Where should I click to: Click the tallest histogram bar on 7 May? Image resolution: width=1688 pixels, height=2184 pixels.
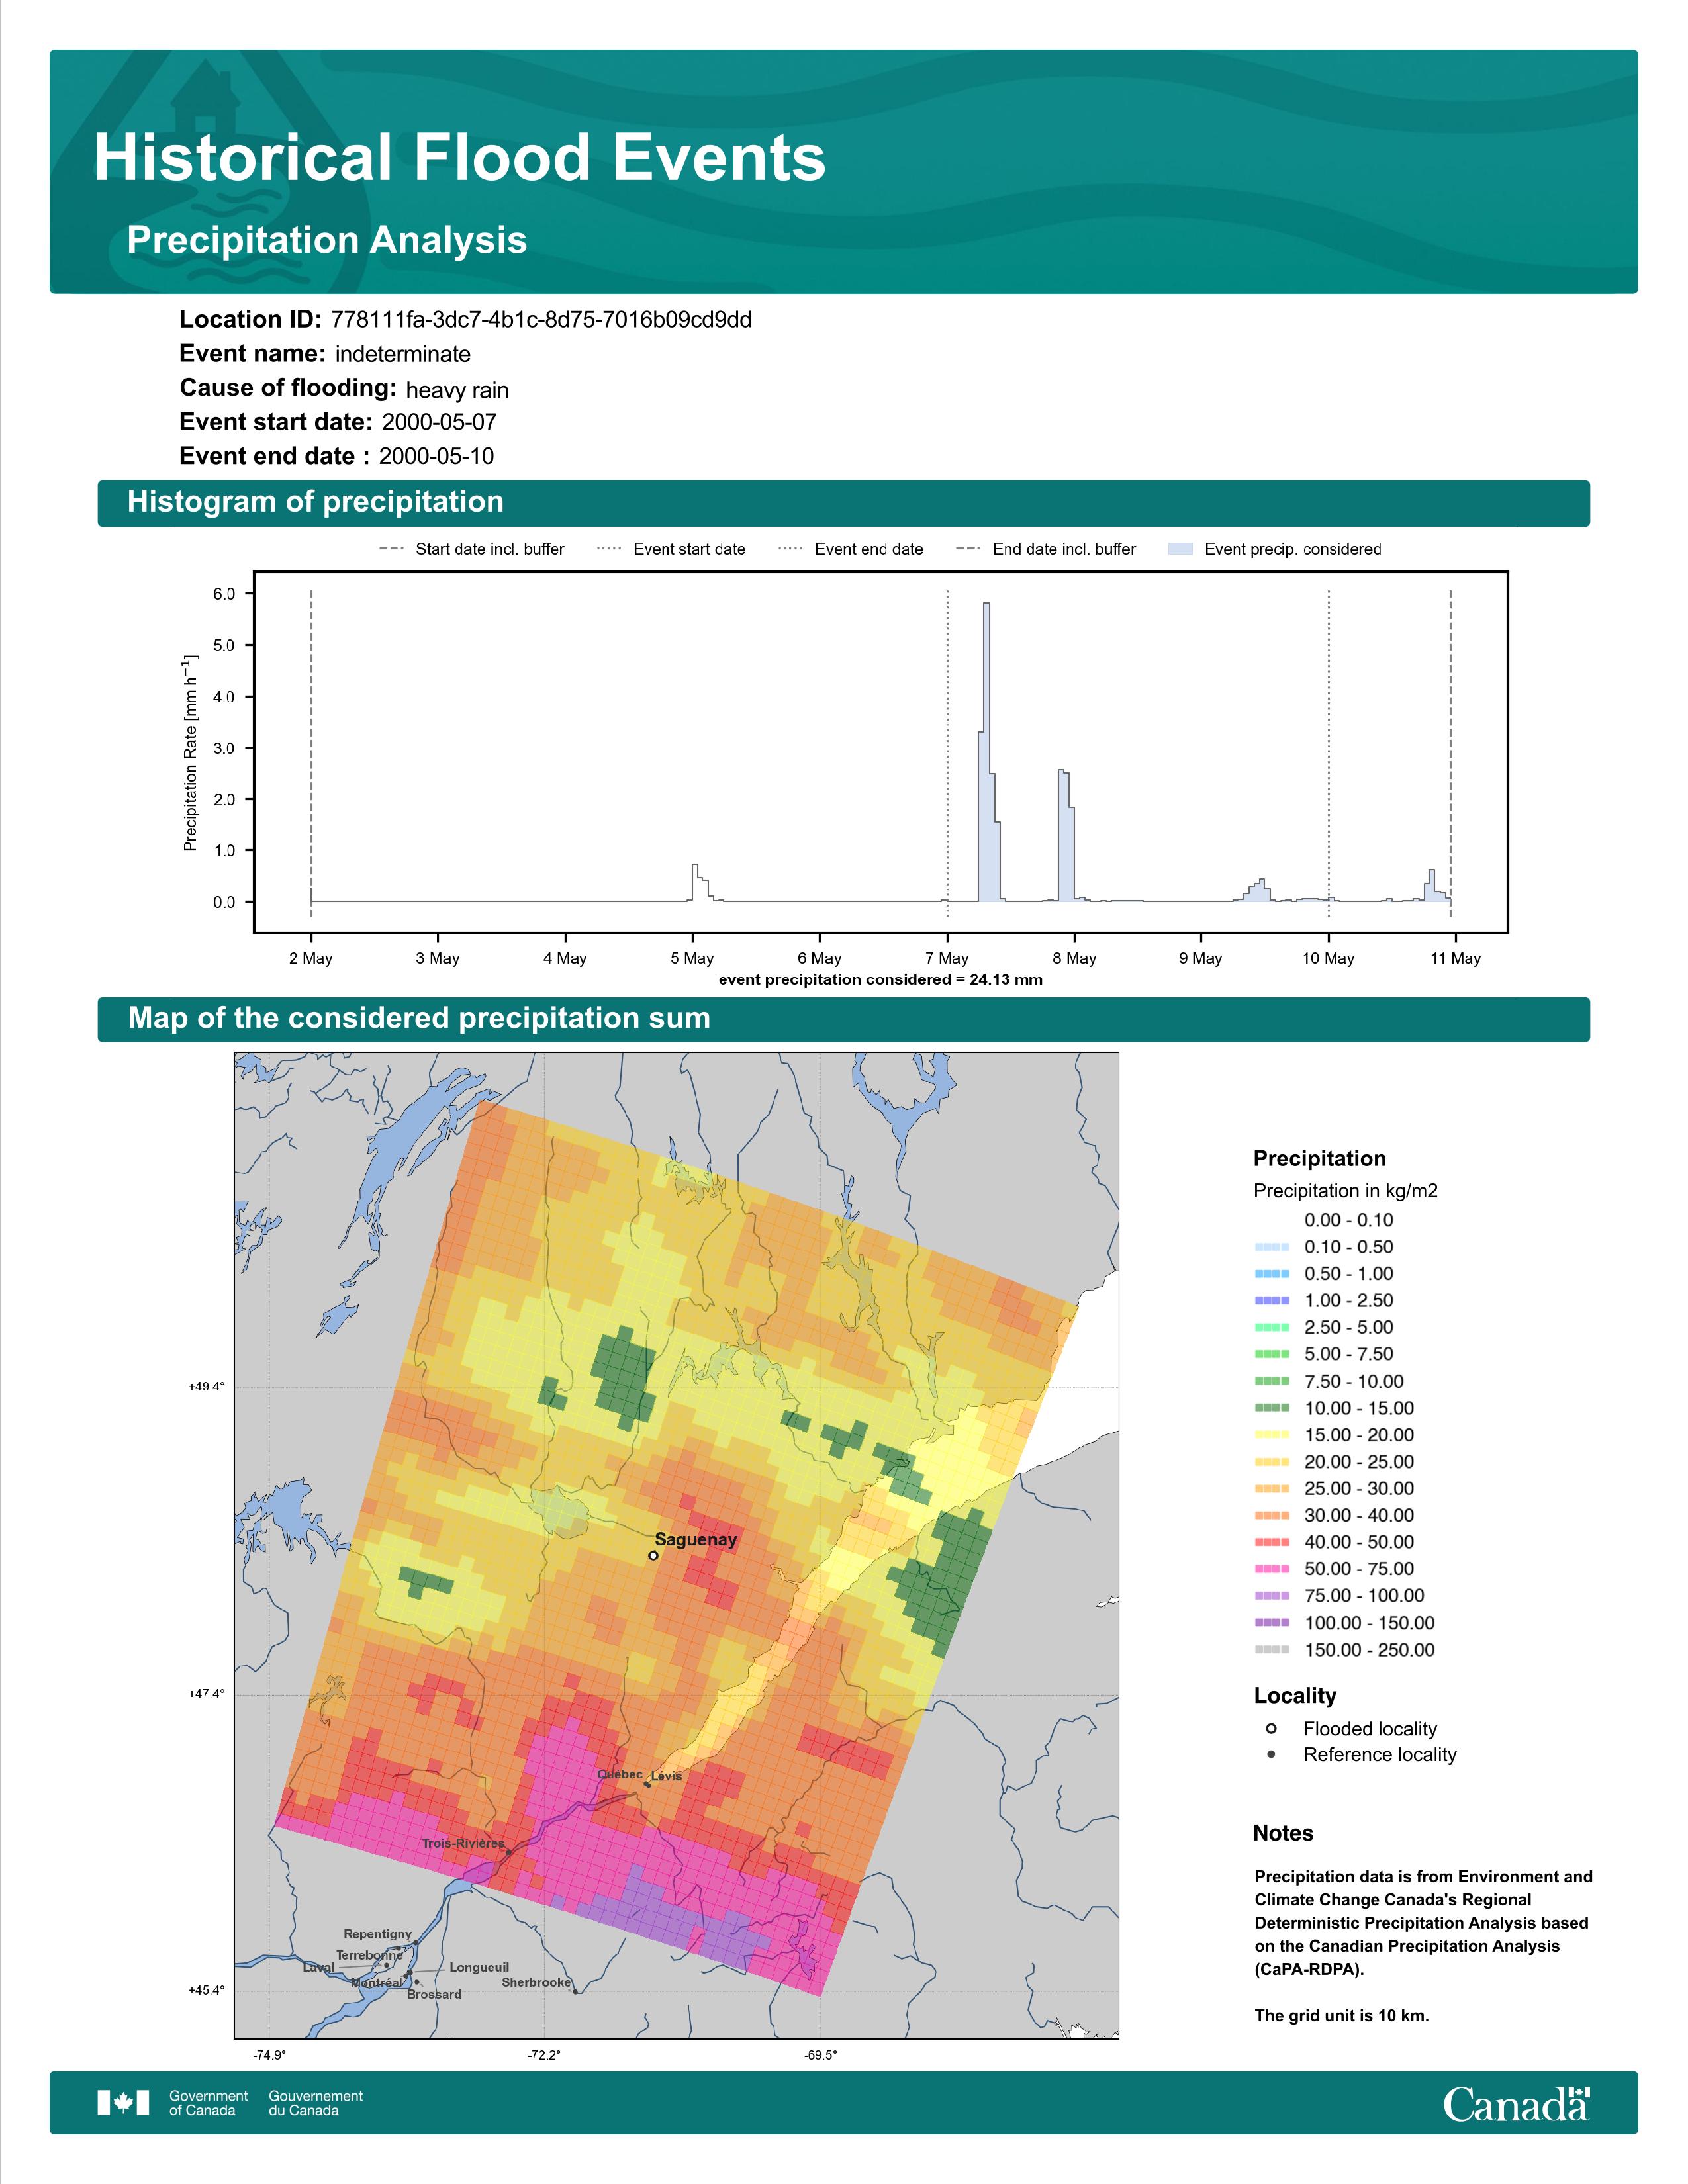pos(987,752)
